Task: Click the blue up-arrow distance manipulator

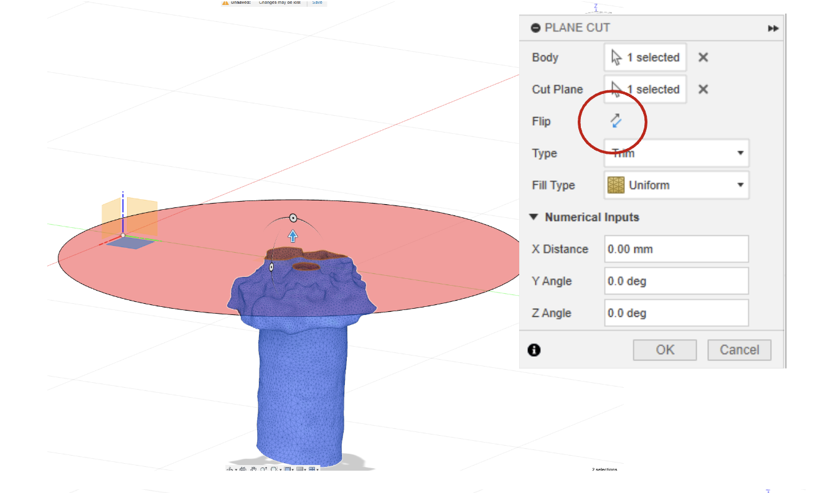Action: tap(293, 235)
